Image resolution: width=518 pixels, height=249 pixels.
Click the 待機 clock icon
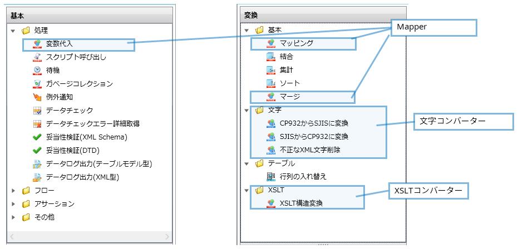(x=37, y=71)
